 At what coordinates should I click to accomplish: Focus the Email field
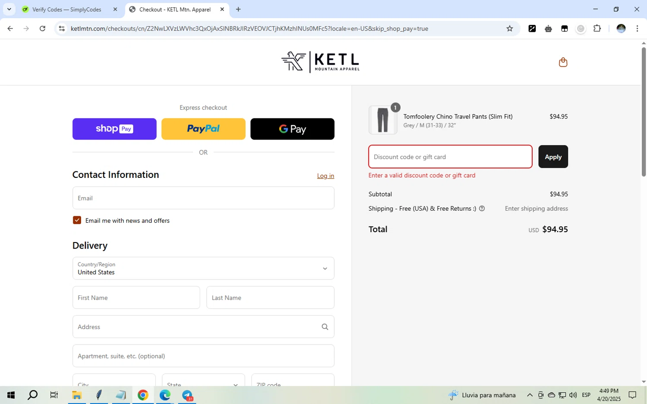pos(203,198)
